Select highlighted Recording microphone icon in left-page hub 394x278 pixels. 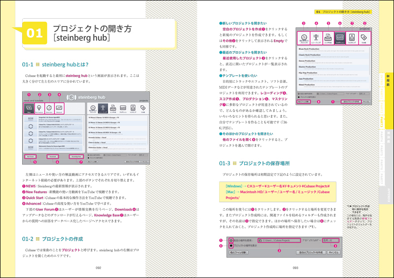coord(103,108)
